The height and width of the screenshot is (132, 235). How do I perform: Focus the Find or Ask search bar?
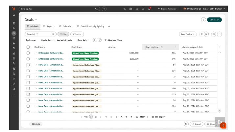59,9
